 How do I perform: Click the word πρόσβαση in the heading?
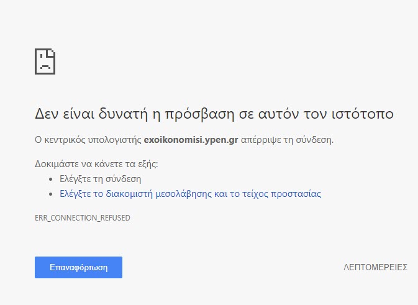(x=199, y=114)
